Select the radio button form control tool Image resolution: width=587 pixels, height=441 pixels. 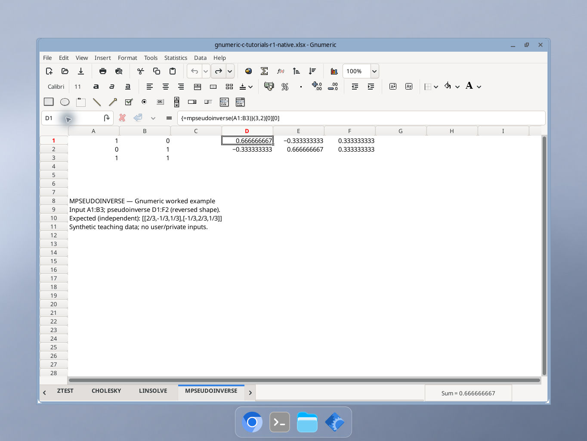tap(144, 102)
